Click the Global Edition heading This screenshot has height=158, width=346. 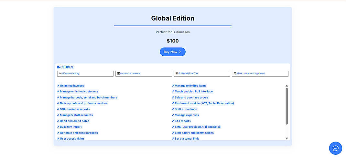173,18
